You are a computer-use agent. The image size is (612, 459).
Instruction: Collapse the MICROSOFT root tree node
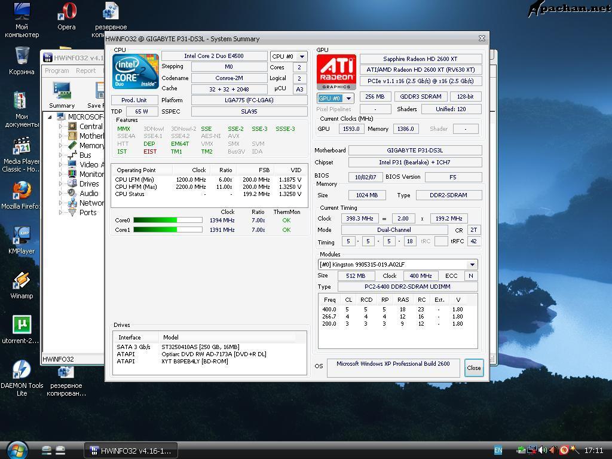50,117
